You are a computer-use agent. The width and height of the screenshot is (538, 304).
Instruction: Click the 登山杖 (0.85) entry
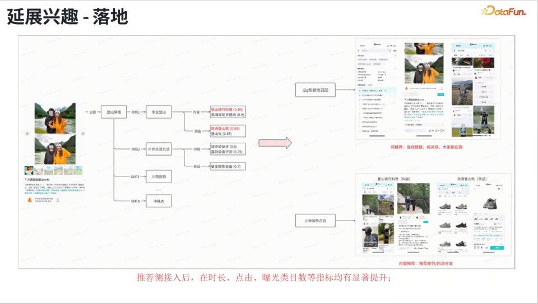pos(221,134)
